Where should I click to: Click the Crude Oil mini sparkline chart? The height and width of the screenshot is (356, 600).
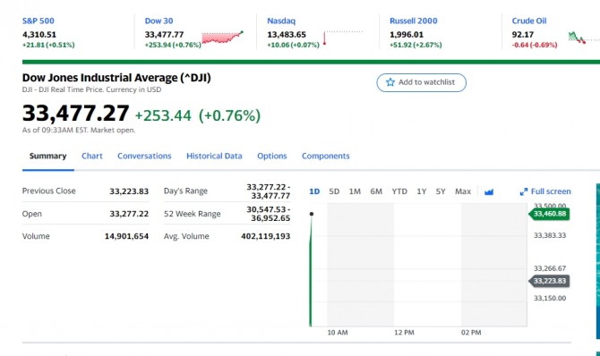pyautogui.click(x=584, y=38)
